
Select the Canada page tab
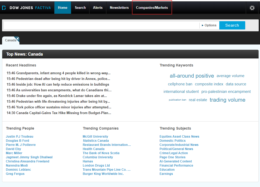coord(10,40)
